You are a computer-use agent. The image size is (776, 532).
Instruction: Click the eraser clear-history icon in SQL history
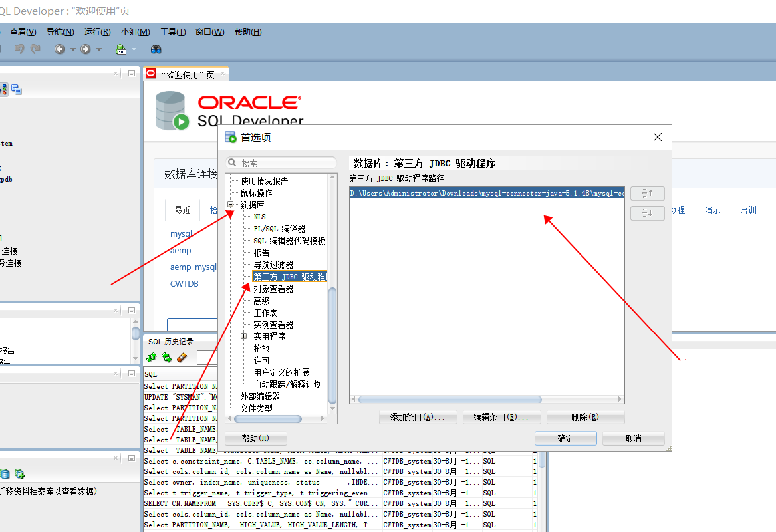[x=182, y=357]
